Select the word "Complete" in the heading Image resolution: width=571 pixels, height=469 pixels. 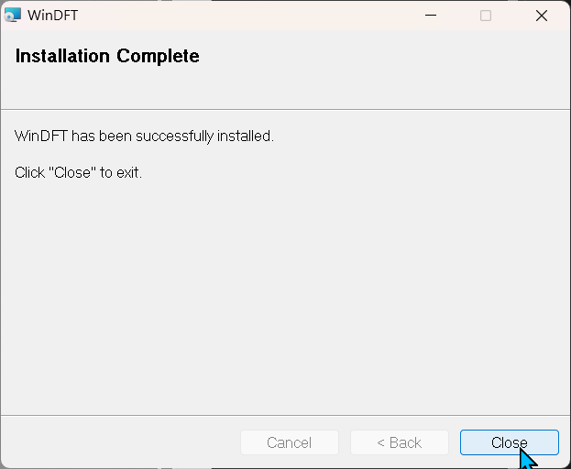click(158, 56)
